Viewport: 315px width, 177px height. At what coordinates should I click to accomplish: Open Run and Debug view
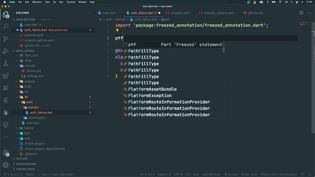pyautogui.click(x=5, y=51)
